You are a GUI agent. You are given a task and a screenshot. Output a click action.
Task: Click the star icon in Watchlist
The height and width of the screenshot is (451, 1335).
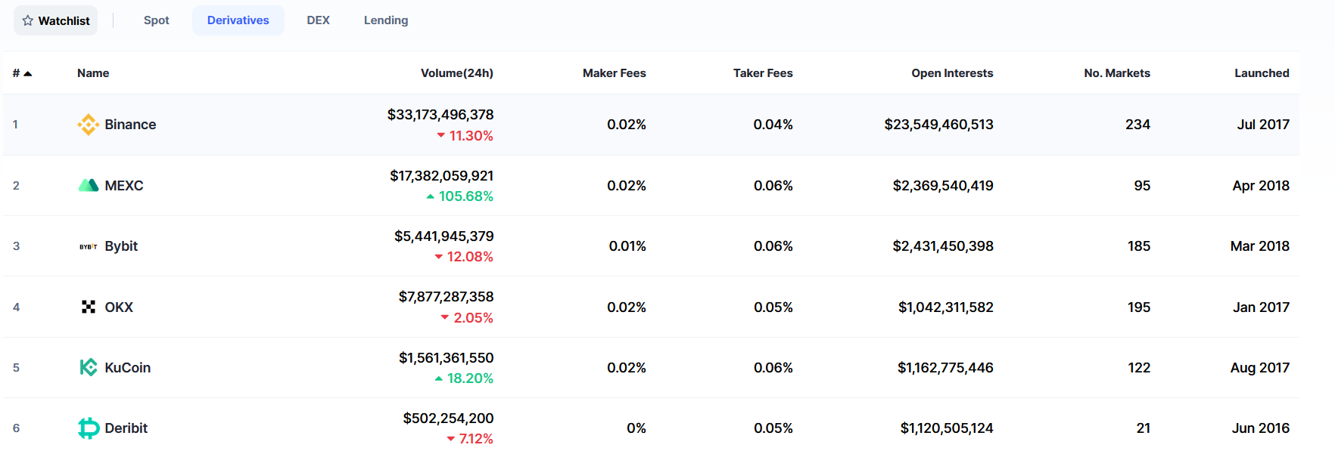(x=28, y=20)
